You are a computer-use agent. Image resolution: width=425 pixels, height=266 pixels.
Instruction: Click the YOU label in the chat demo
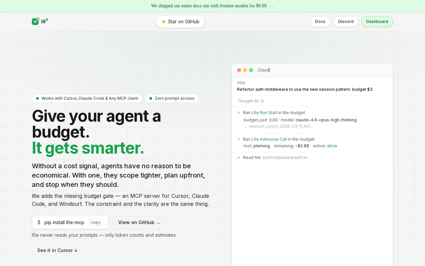[x=241, y=83]
